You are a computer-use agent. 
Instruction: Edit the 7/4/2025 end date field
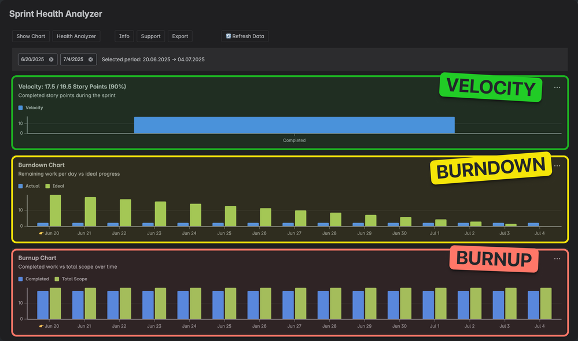(79, 60)
